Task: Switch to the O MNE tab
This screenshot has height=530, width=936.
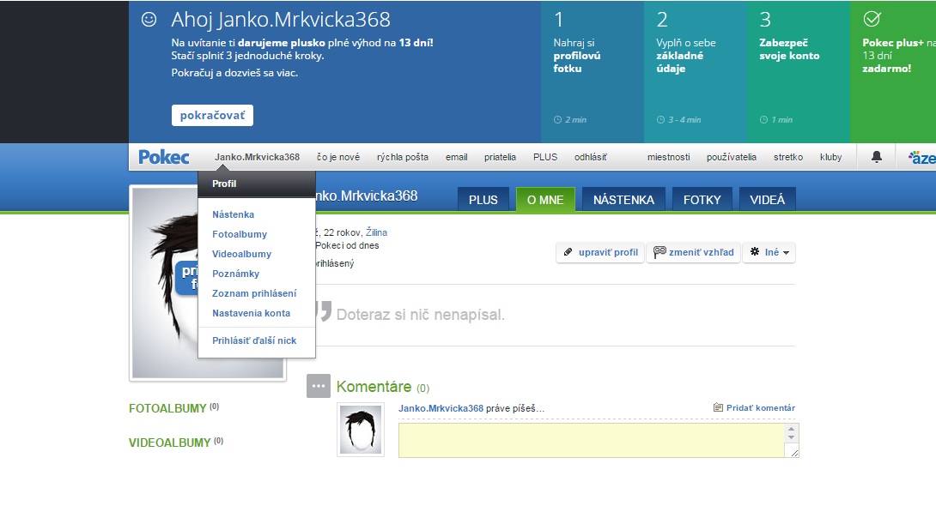Action: click(x=545, y=200)
